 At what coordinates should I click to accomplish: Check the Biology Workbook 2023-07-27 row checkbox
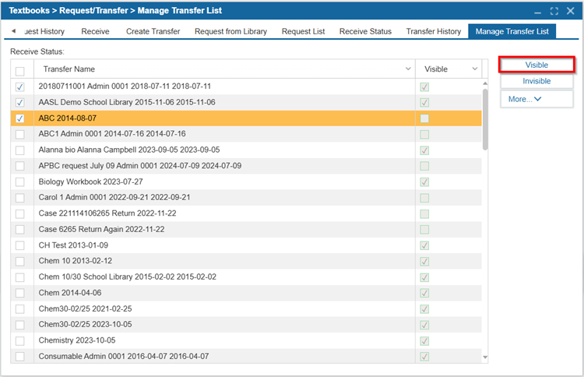pos(19,181)
